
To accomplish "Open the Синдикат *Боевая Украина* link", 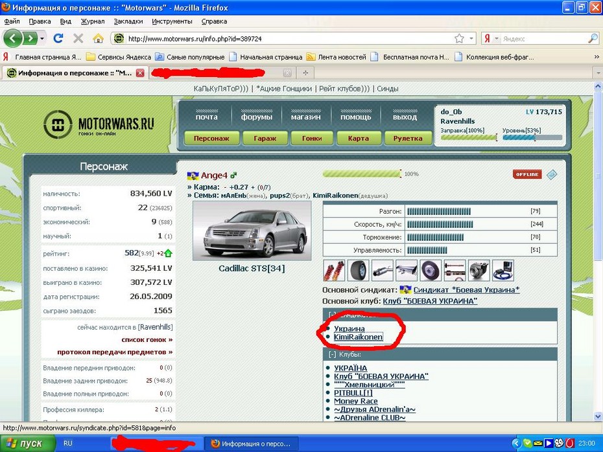I will point(466,290).
